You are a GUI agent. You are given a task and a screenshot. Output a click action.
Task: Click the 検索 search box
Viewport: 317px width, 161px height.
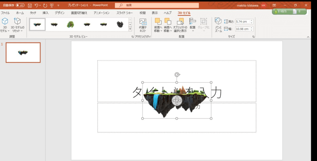(157, 5)
